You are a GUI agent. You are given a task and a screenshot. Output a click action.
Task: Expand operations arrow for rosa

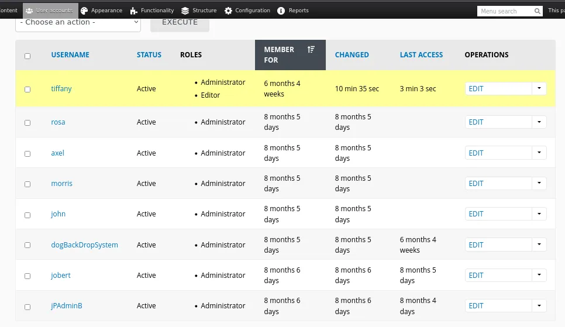coord(539,122)
